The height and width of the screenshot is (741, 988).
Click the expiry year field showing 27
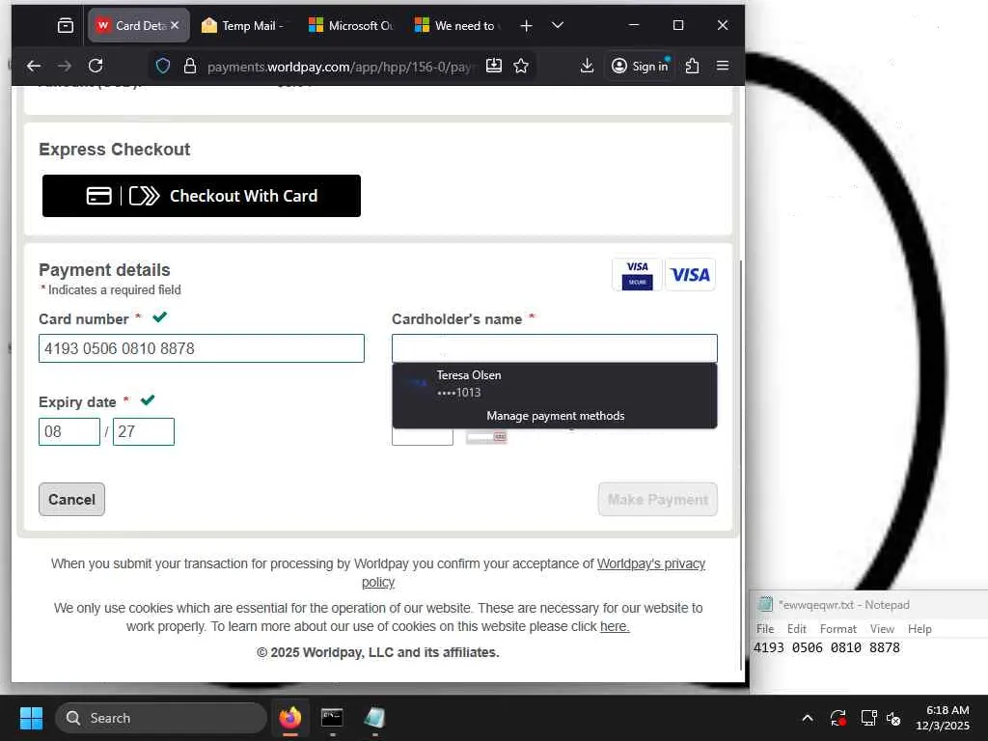(x=144, y=431)
